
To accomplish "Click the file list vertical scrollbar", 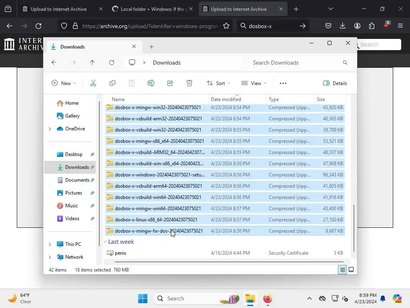I will click(354, 228).
